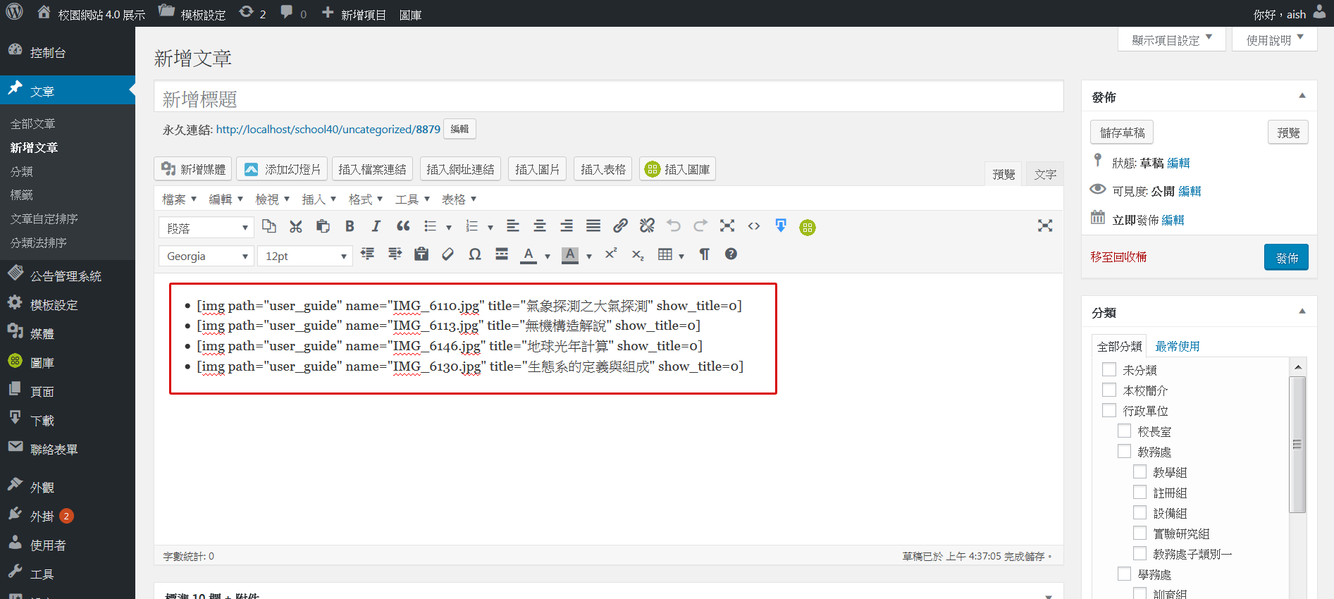Open the 格式 editor menu

(x=365, y=199)
